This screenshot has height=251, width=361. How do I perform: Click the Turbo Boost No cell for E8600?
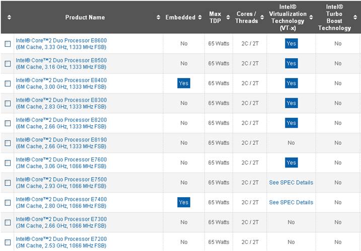point(338,43)
